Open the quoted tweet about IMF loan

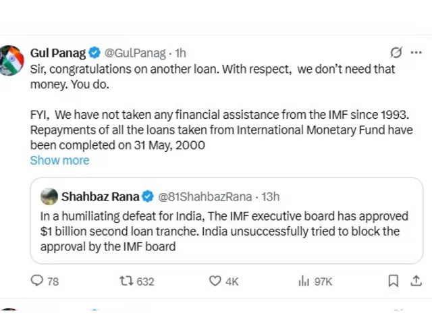227,221
